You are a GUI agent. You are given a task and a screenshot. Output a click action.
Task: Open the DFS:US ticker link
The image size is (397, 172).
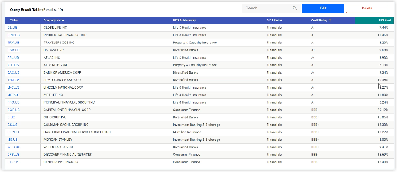(x=13, y=155)
